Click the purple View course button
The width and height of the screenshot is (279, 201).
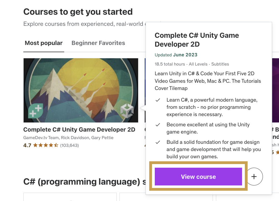[x=198, y=177]
